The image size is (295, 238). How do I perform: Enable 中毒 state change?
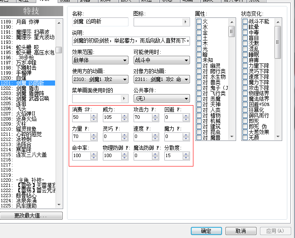tap(245, 32)
